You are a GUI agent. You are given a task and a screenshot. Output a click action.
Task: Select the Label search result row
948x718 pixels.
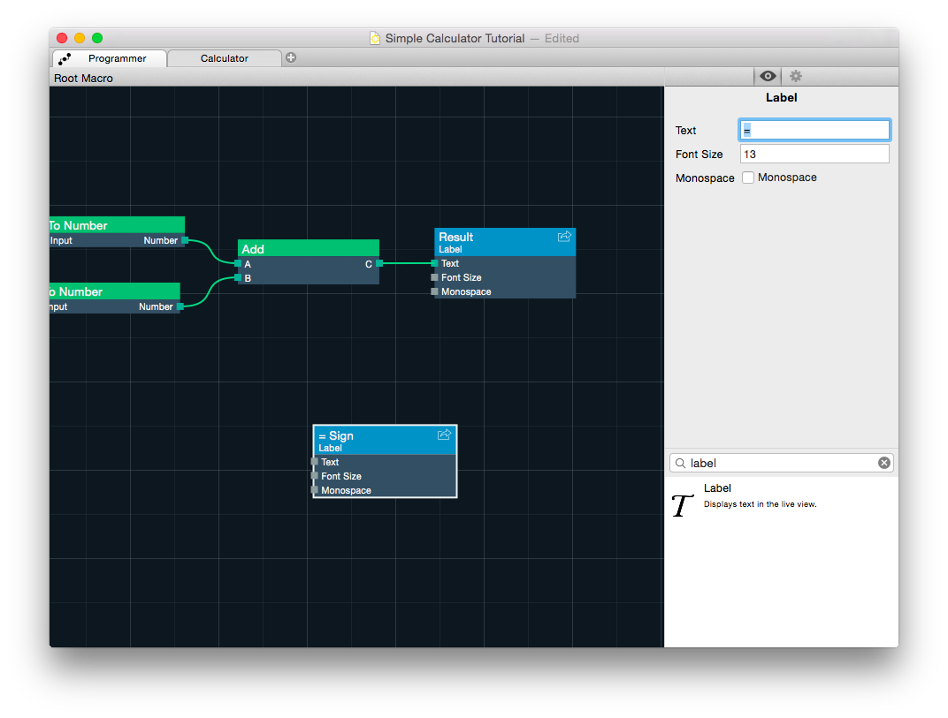[781, 503]
